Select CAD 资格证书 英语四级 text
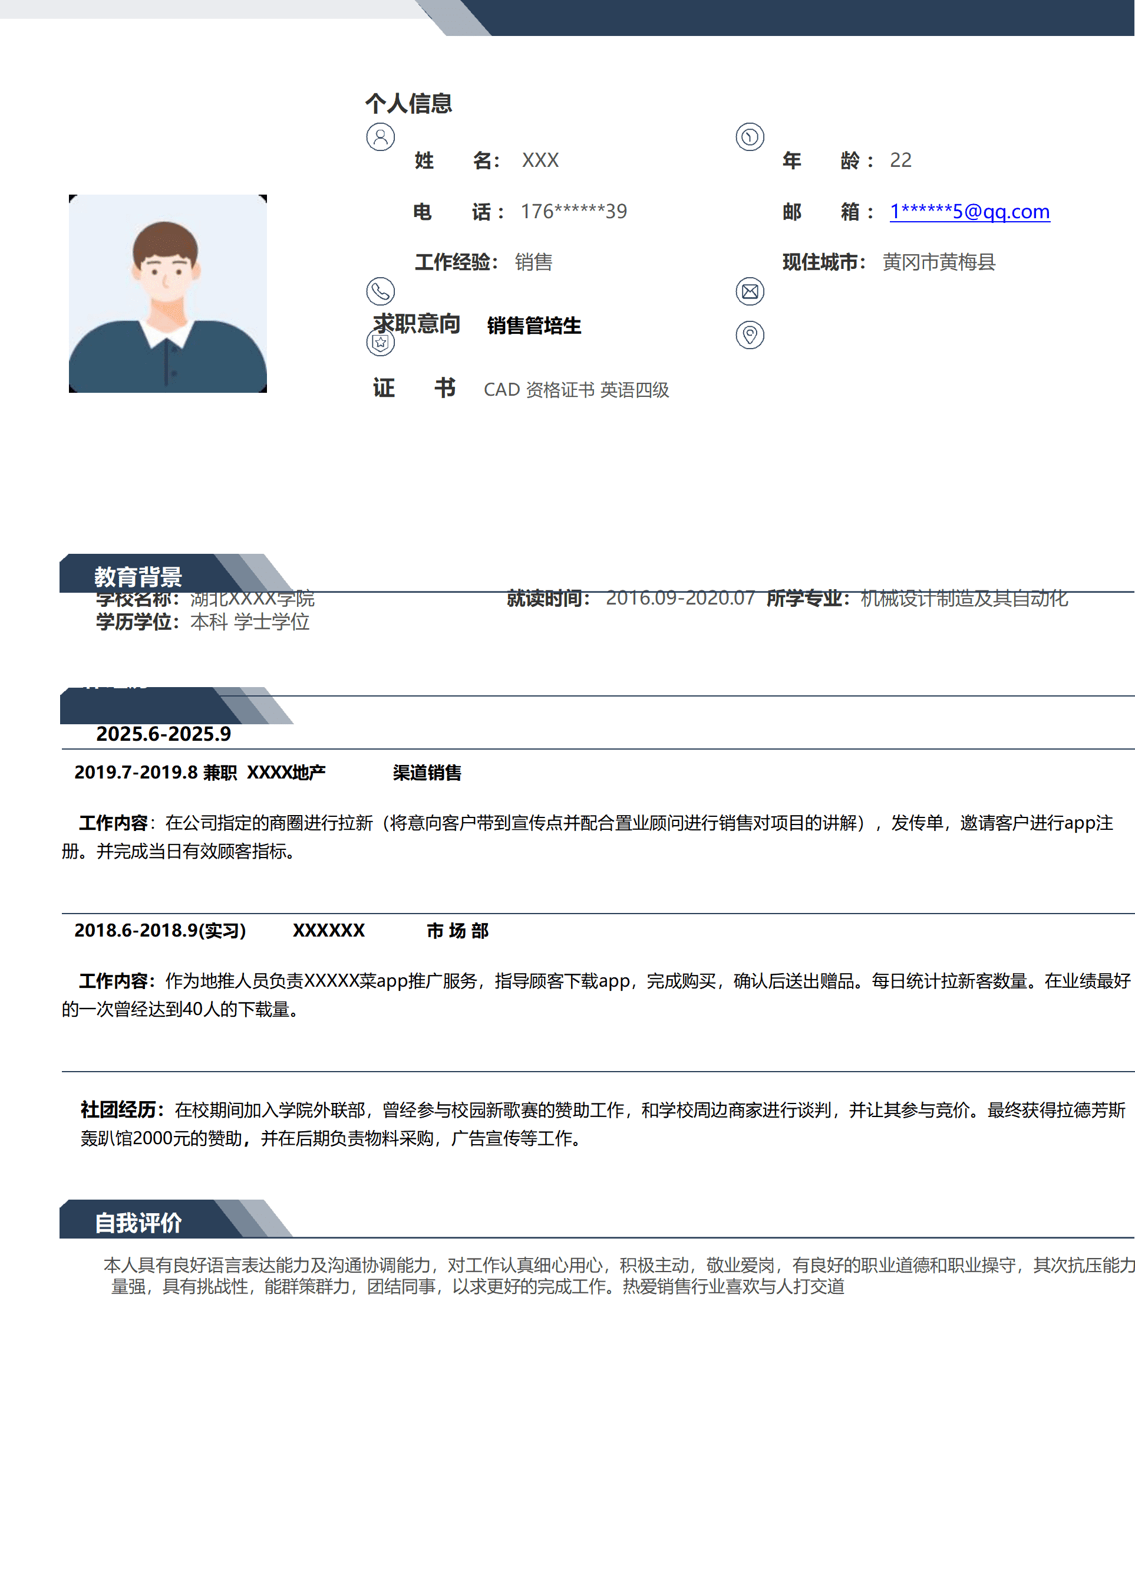Image resolution: width=1135 pixels, height=1570 pixels. coord(576,390)
